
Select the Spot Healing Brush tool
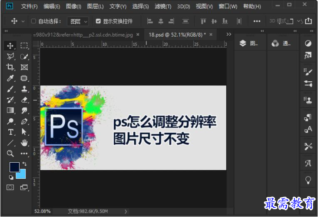(24, 78)
